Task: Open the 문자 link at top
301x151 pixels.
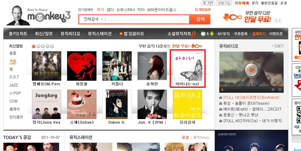Action: tap(255, 3)
